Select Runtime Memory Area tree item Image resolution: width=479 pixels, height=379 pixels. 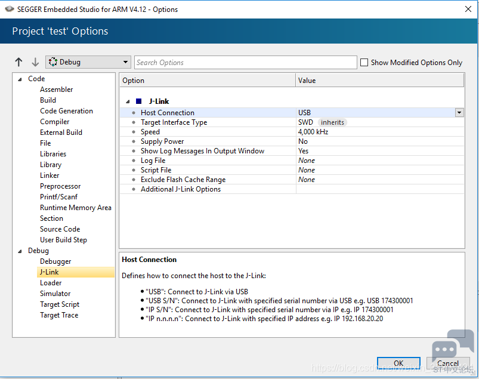pyautogui.click(x=75, y=208)
